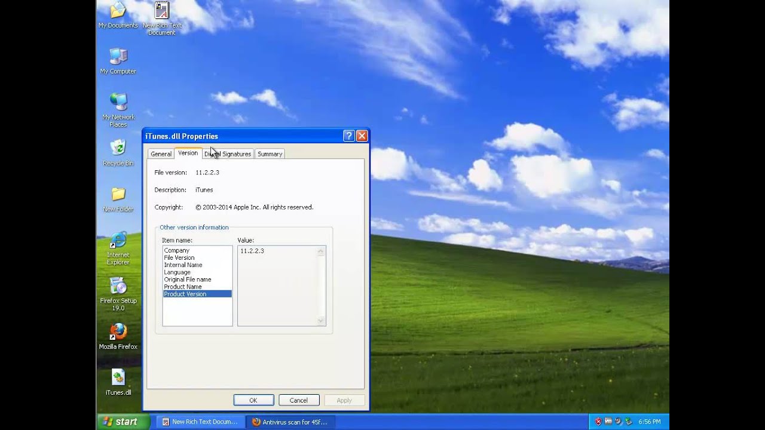
Task: Click the Cancel button
Action: [298, 400]
